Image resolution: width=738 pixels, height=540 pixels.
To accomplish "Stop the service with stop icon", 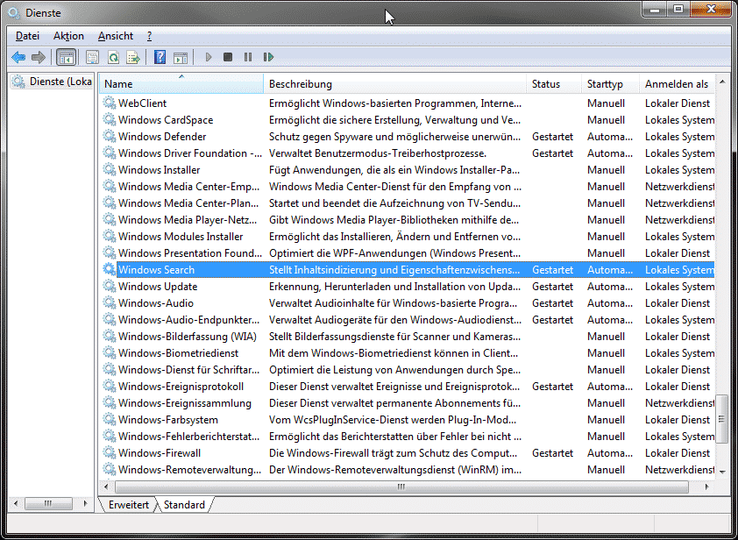I will click(228, 58).
